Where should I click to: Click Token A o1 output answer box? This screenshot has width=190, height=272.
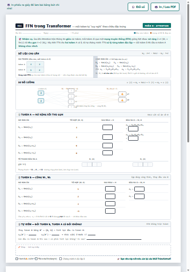coord(133,129)
